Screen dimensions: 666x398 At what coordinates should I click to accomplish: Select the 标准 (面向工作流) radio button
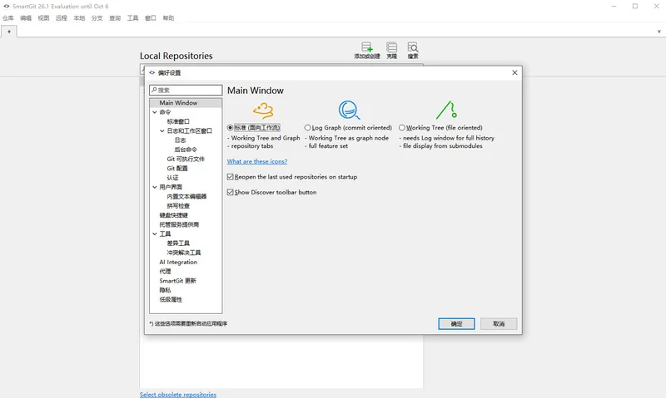[230, 128]
